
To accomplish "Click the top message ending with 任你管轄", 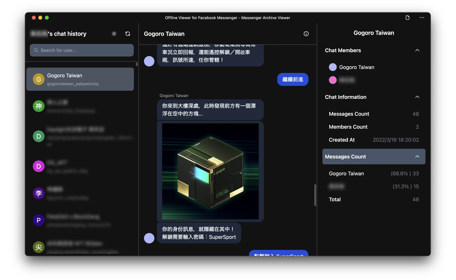I will (210, 55).
